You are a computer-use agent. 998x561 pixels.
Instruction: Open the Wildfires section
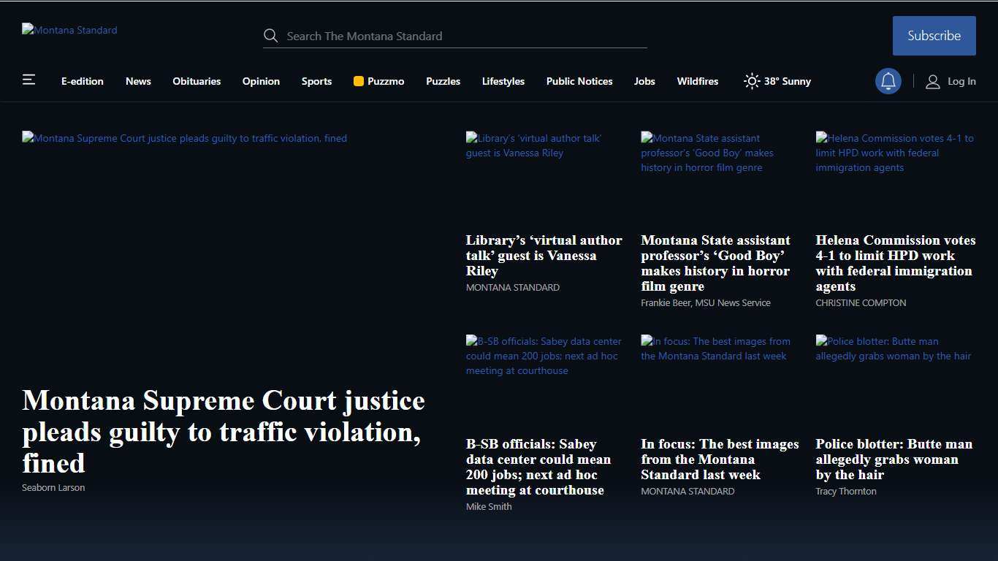(697, 82)
